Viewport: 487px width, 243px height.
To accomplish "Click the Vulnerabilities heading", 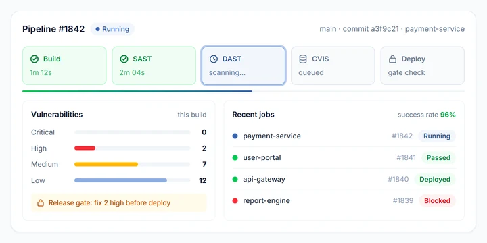I will 57,115.
